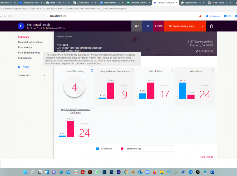This screenshot has width=237, height=176.
Task: Click Blacklist this Plan
Action: click(64, 37)
